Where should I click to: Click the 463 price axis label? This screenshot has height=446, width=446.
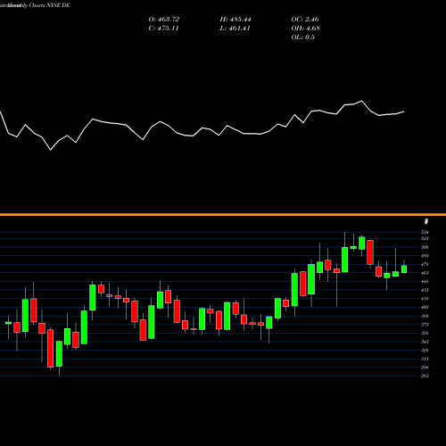425,273
